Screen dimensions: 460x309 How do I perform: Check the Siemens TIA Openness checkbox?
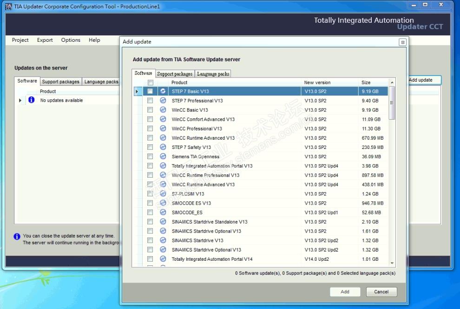150,156
